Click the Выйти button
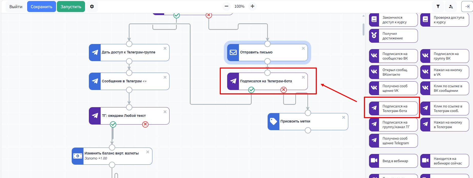The image size is (473, 178). (16, 7)
